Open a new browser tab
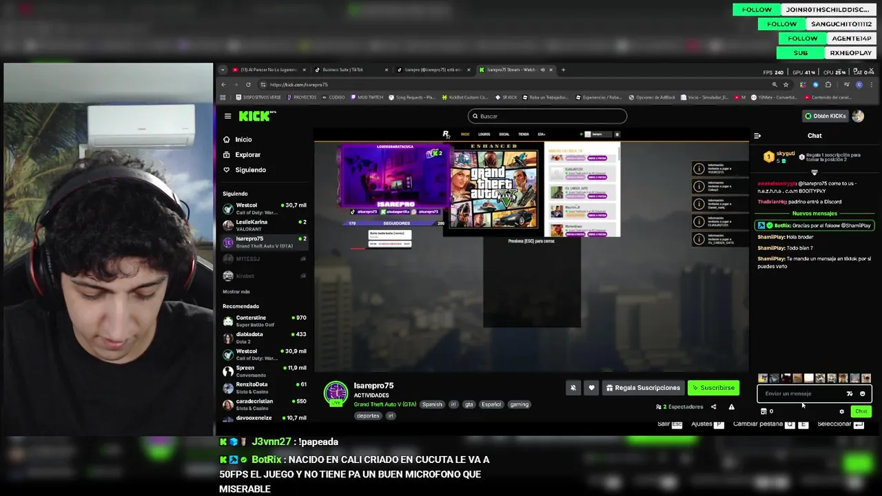The width and height of the screenshot is (882, 496). point(563,70)
